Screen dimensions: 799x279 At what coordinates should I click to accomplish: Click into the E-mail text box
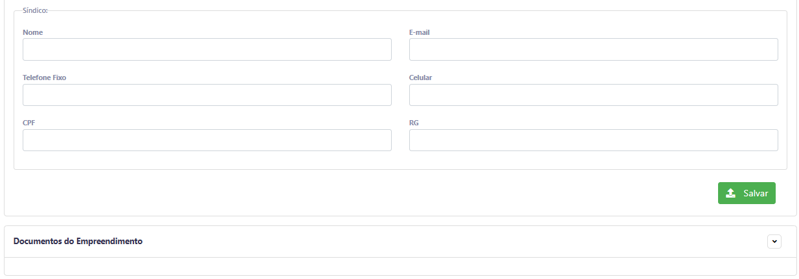point(593,50)
